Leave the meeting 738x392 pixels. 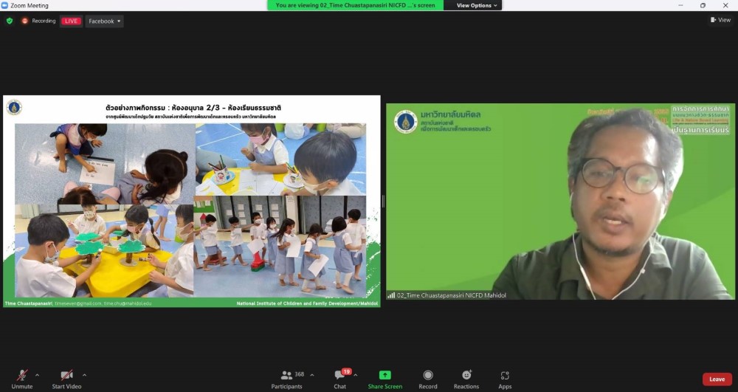(717, 379)
